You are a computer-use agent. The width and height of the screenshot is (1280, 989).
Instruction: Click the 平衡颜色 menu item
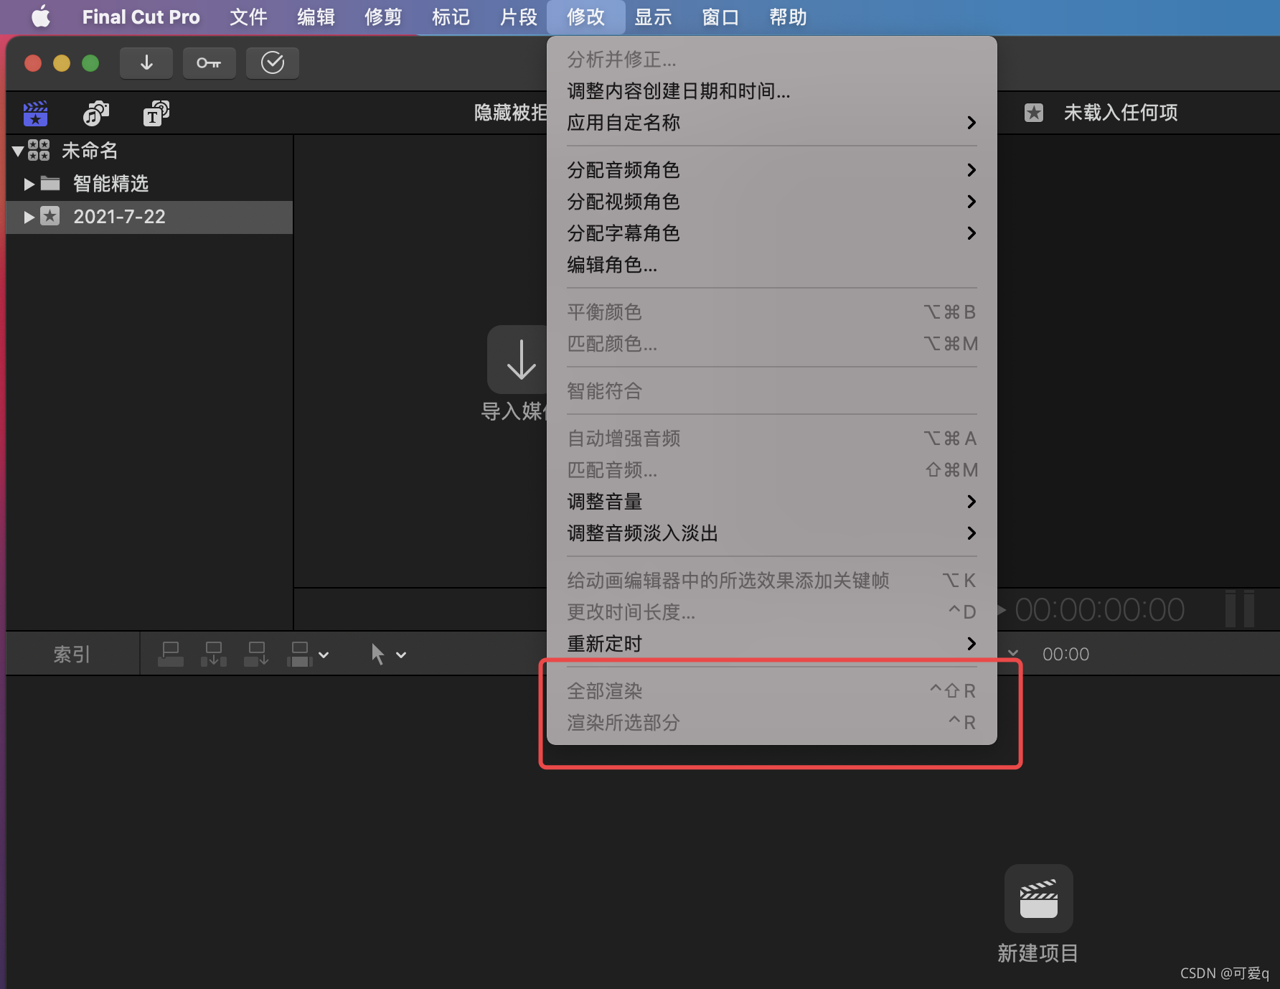pos(772,312)
